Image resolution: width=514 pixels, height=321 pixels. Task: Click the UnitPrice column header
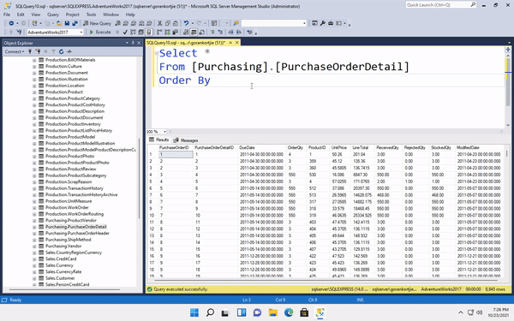pos(339,148)
